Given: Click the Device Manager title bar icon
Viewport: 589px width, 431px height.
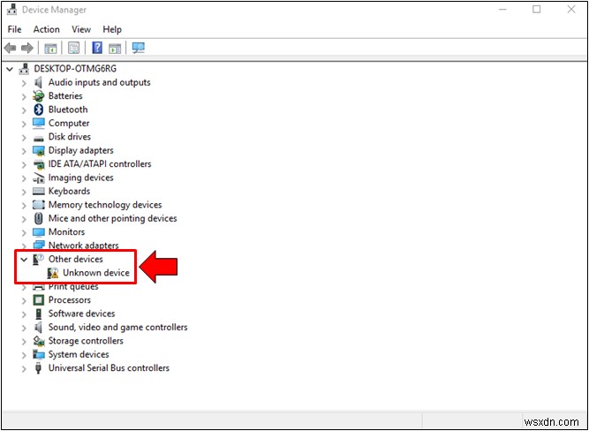Looking at the screenshot, I should [x=12, y=10].
